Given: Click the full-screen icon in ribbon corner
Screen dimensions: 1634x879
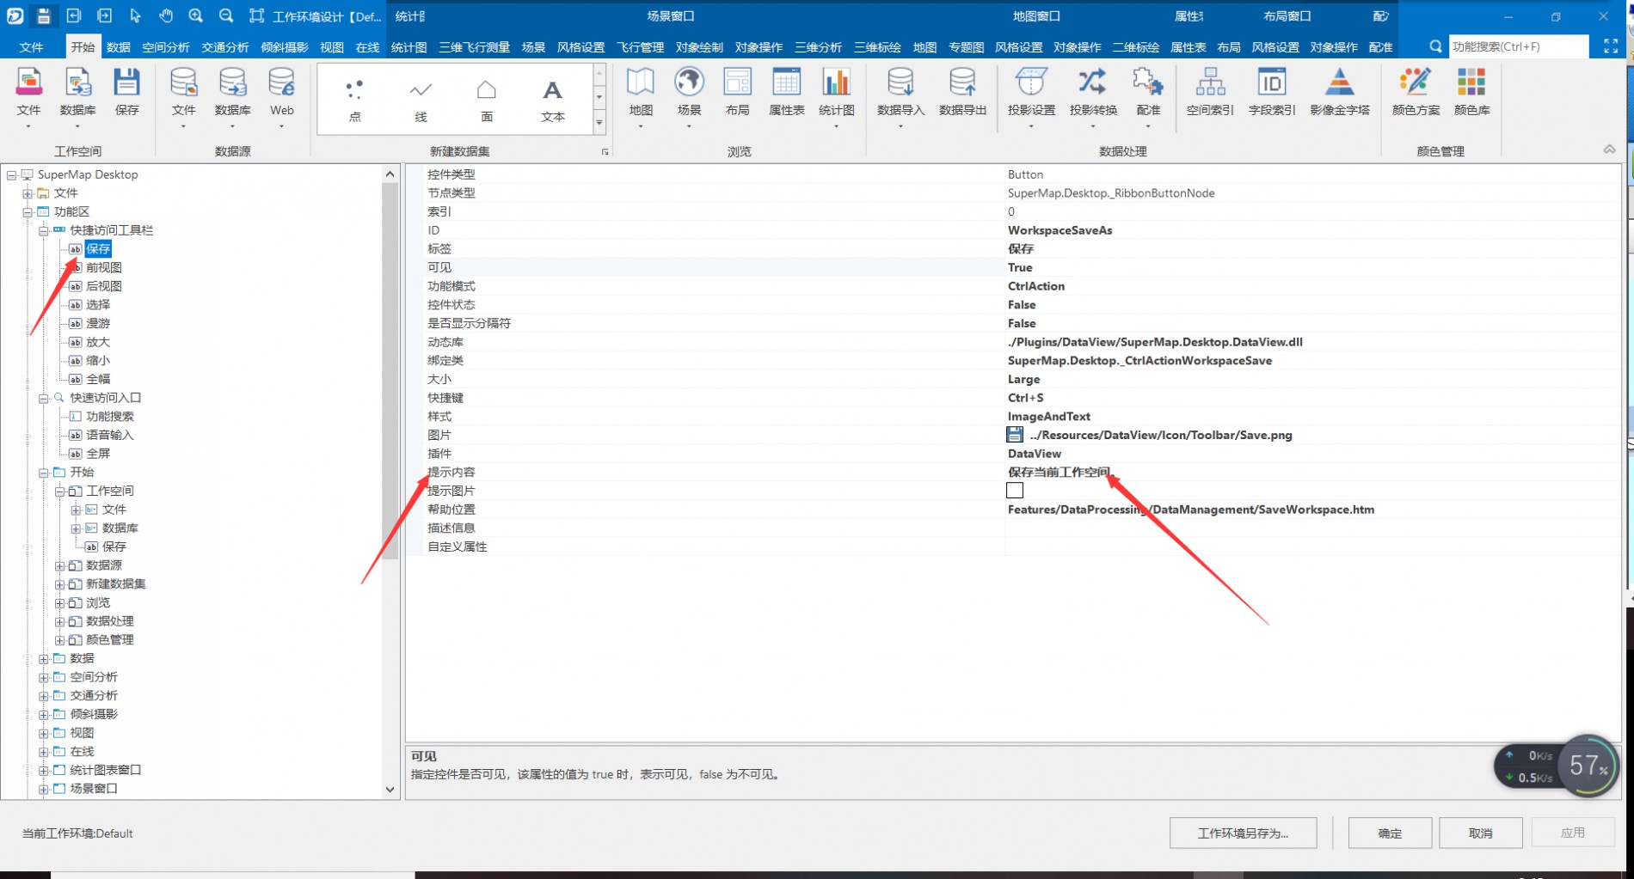Looking at the screenshot, I should point(1611,46).
